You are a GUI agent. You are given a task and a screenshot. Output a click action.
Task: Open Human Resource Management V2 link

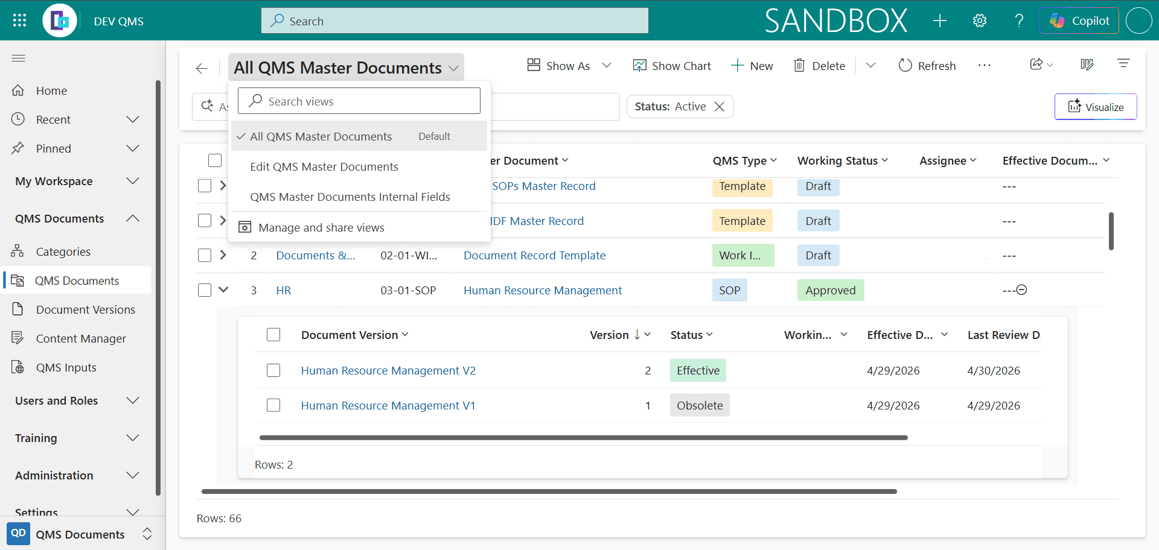coord(388,370)
